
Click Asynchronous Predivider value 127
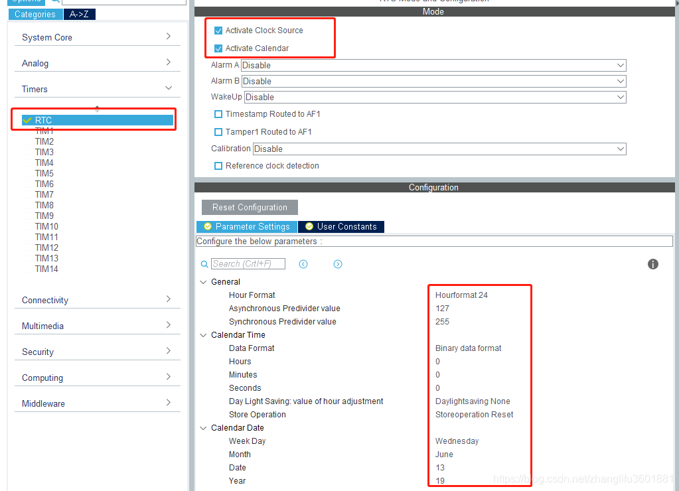click(442, 309)
